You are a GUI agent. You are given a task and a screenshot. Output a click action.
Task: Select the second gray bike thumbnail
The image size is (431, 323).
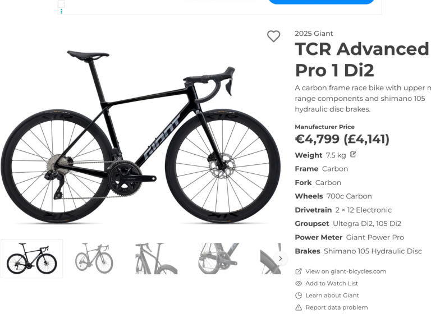[x=94, y=259]
